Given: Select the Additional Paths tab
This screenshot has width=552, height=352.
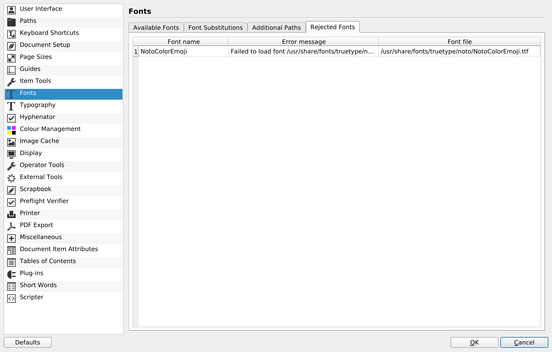Looking at the screenshot, I should 276,28.
